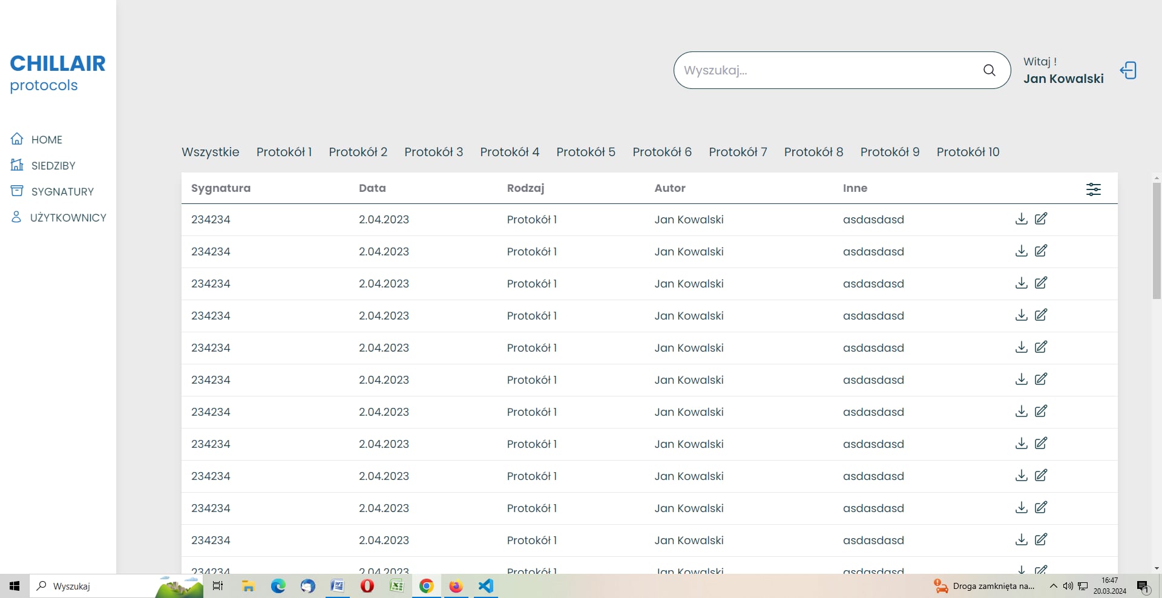View the Protokół 8 tab
This screenshot has width=1162, height=598.
pos(814,152)
